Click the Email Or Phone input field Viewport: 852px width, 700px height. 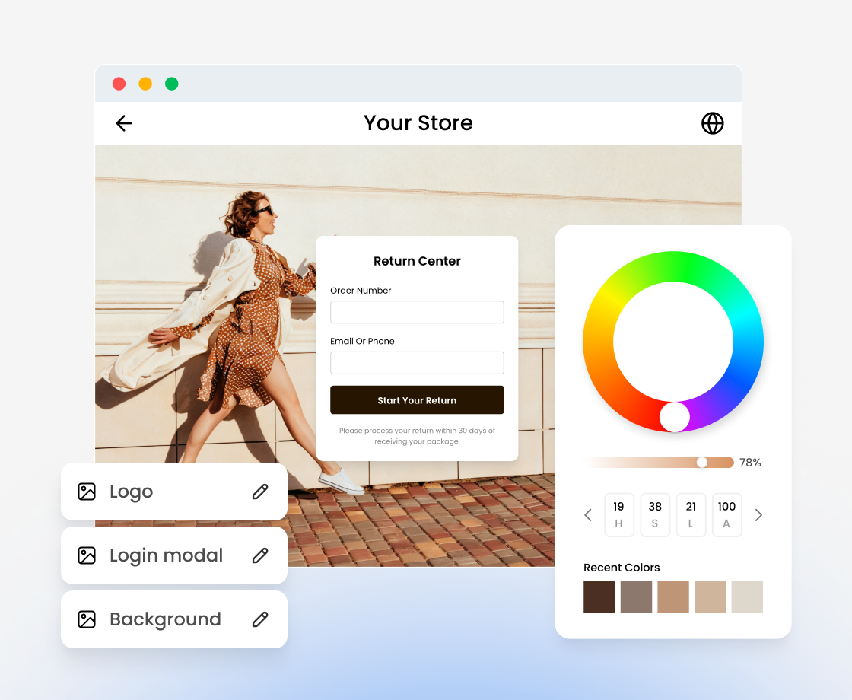pyautogui.click(x=417, y=363)
